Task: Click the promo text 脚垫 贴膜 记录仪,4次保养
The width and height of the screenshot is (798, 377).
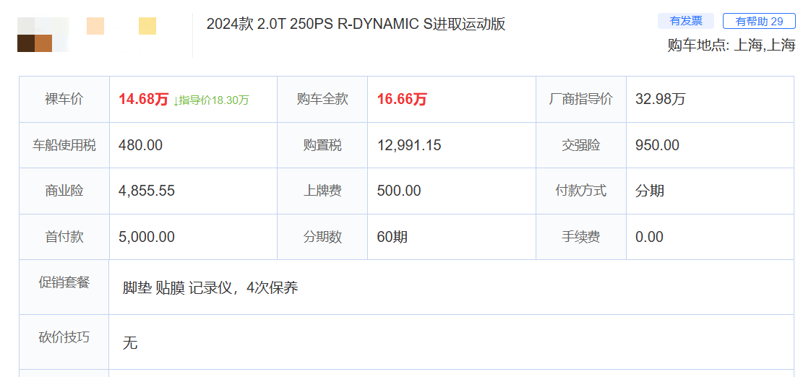Action: pos(210,288)
